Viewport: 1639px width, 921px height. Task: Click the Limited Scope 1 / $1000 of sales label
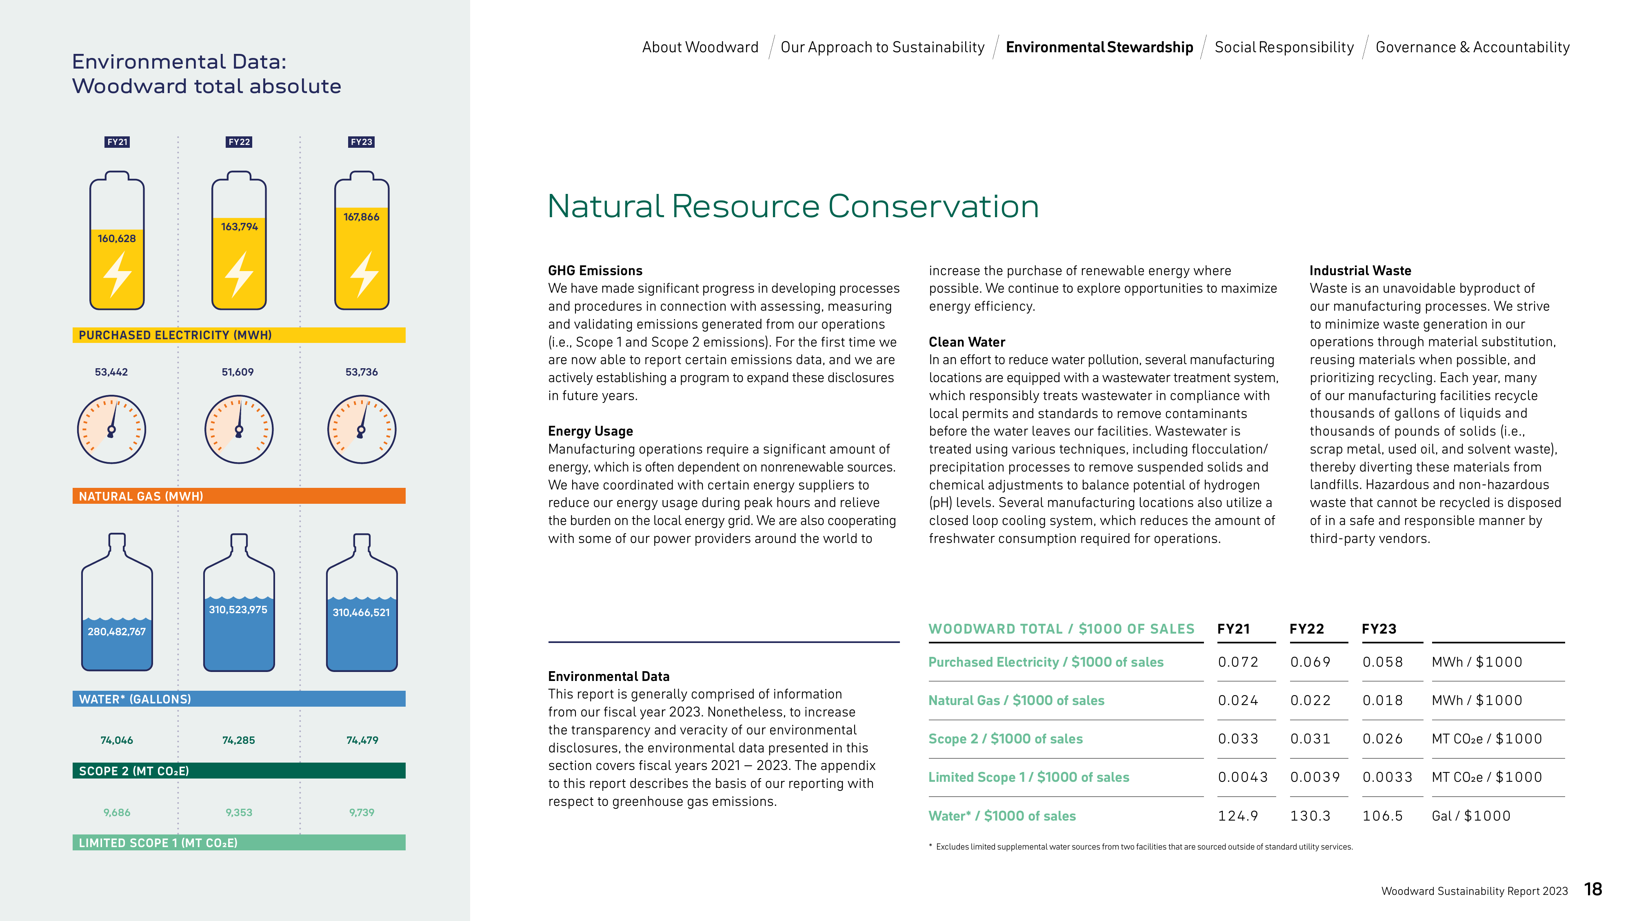coord(1029,777)
